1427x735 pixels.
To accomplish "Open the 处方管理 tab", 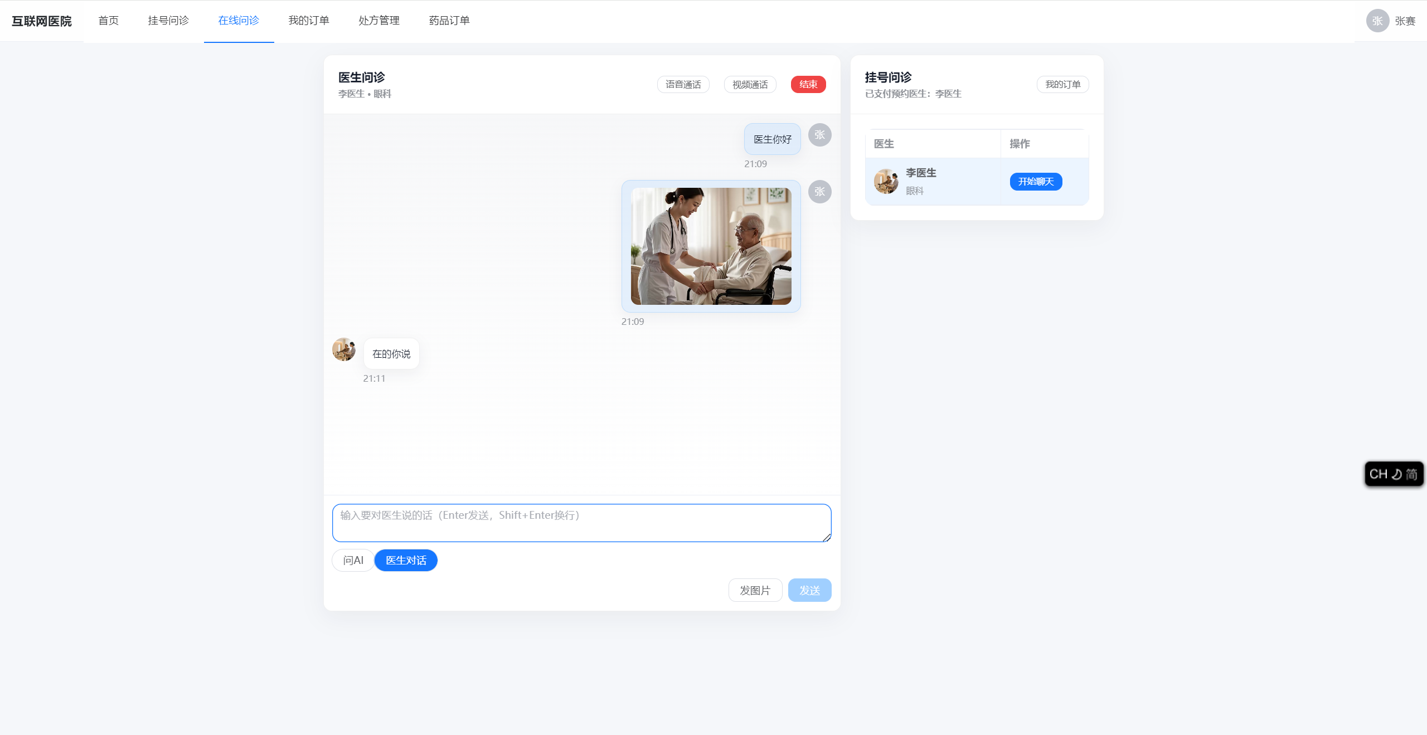I will coord(379,21).
